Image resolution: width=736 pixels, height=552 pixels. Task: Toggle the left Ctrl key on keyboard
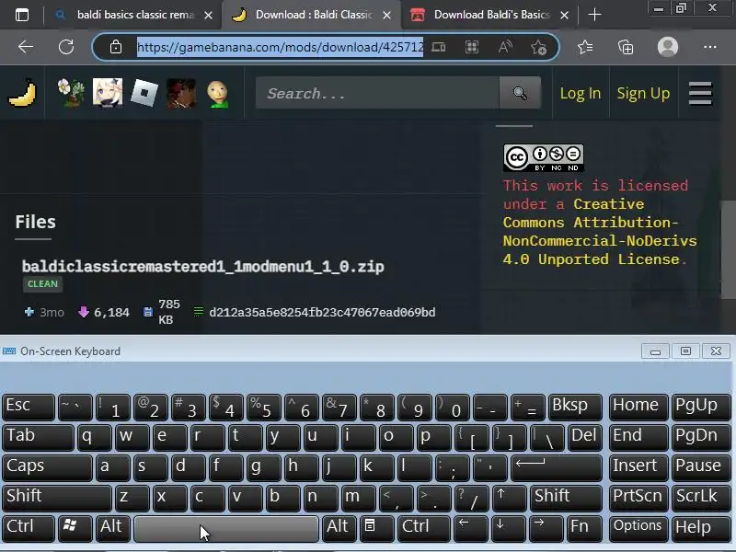[x=29, y=528]
